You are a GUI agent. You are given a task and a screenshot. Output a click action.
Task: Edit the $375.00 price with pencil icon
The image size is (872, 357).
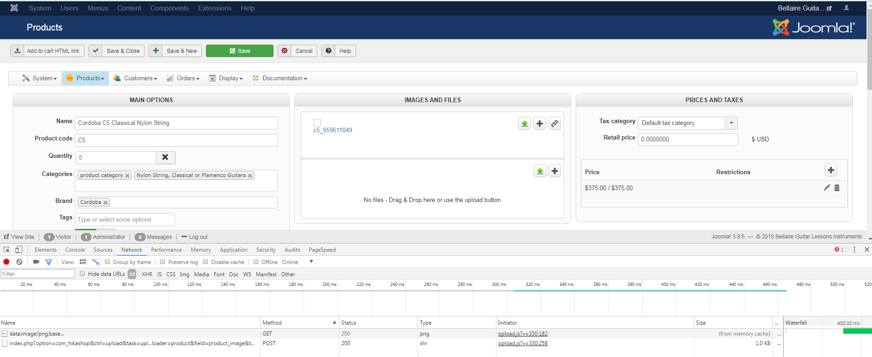tap(826, 188)
